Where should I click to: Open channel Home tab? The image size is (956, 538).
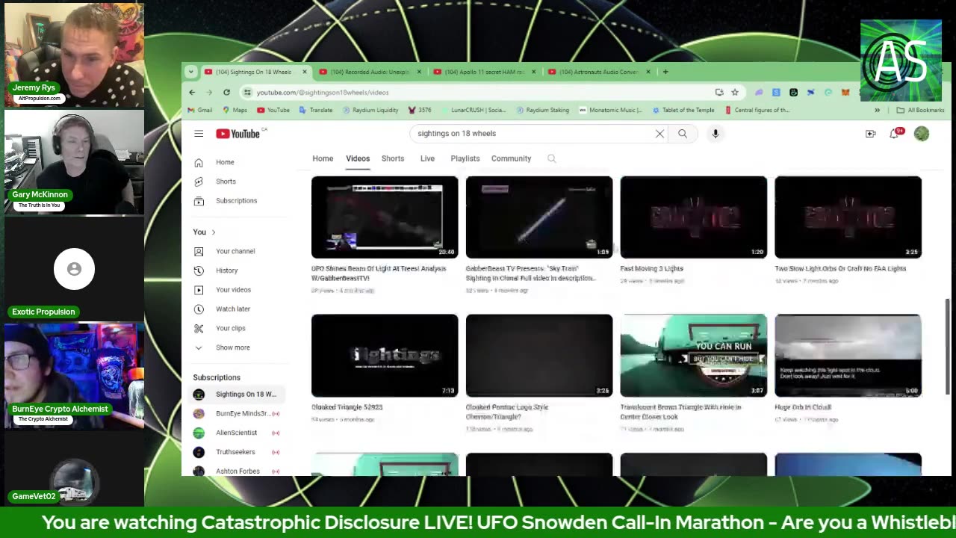point(323,158)
